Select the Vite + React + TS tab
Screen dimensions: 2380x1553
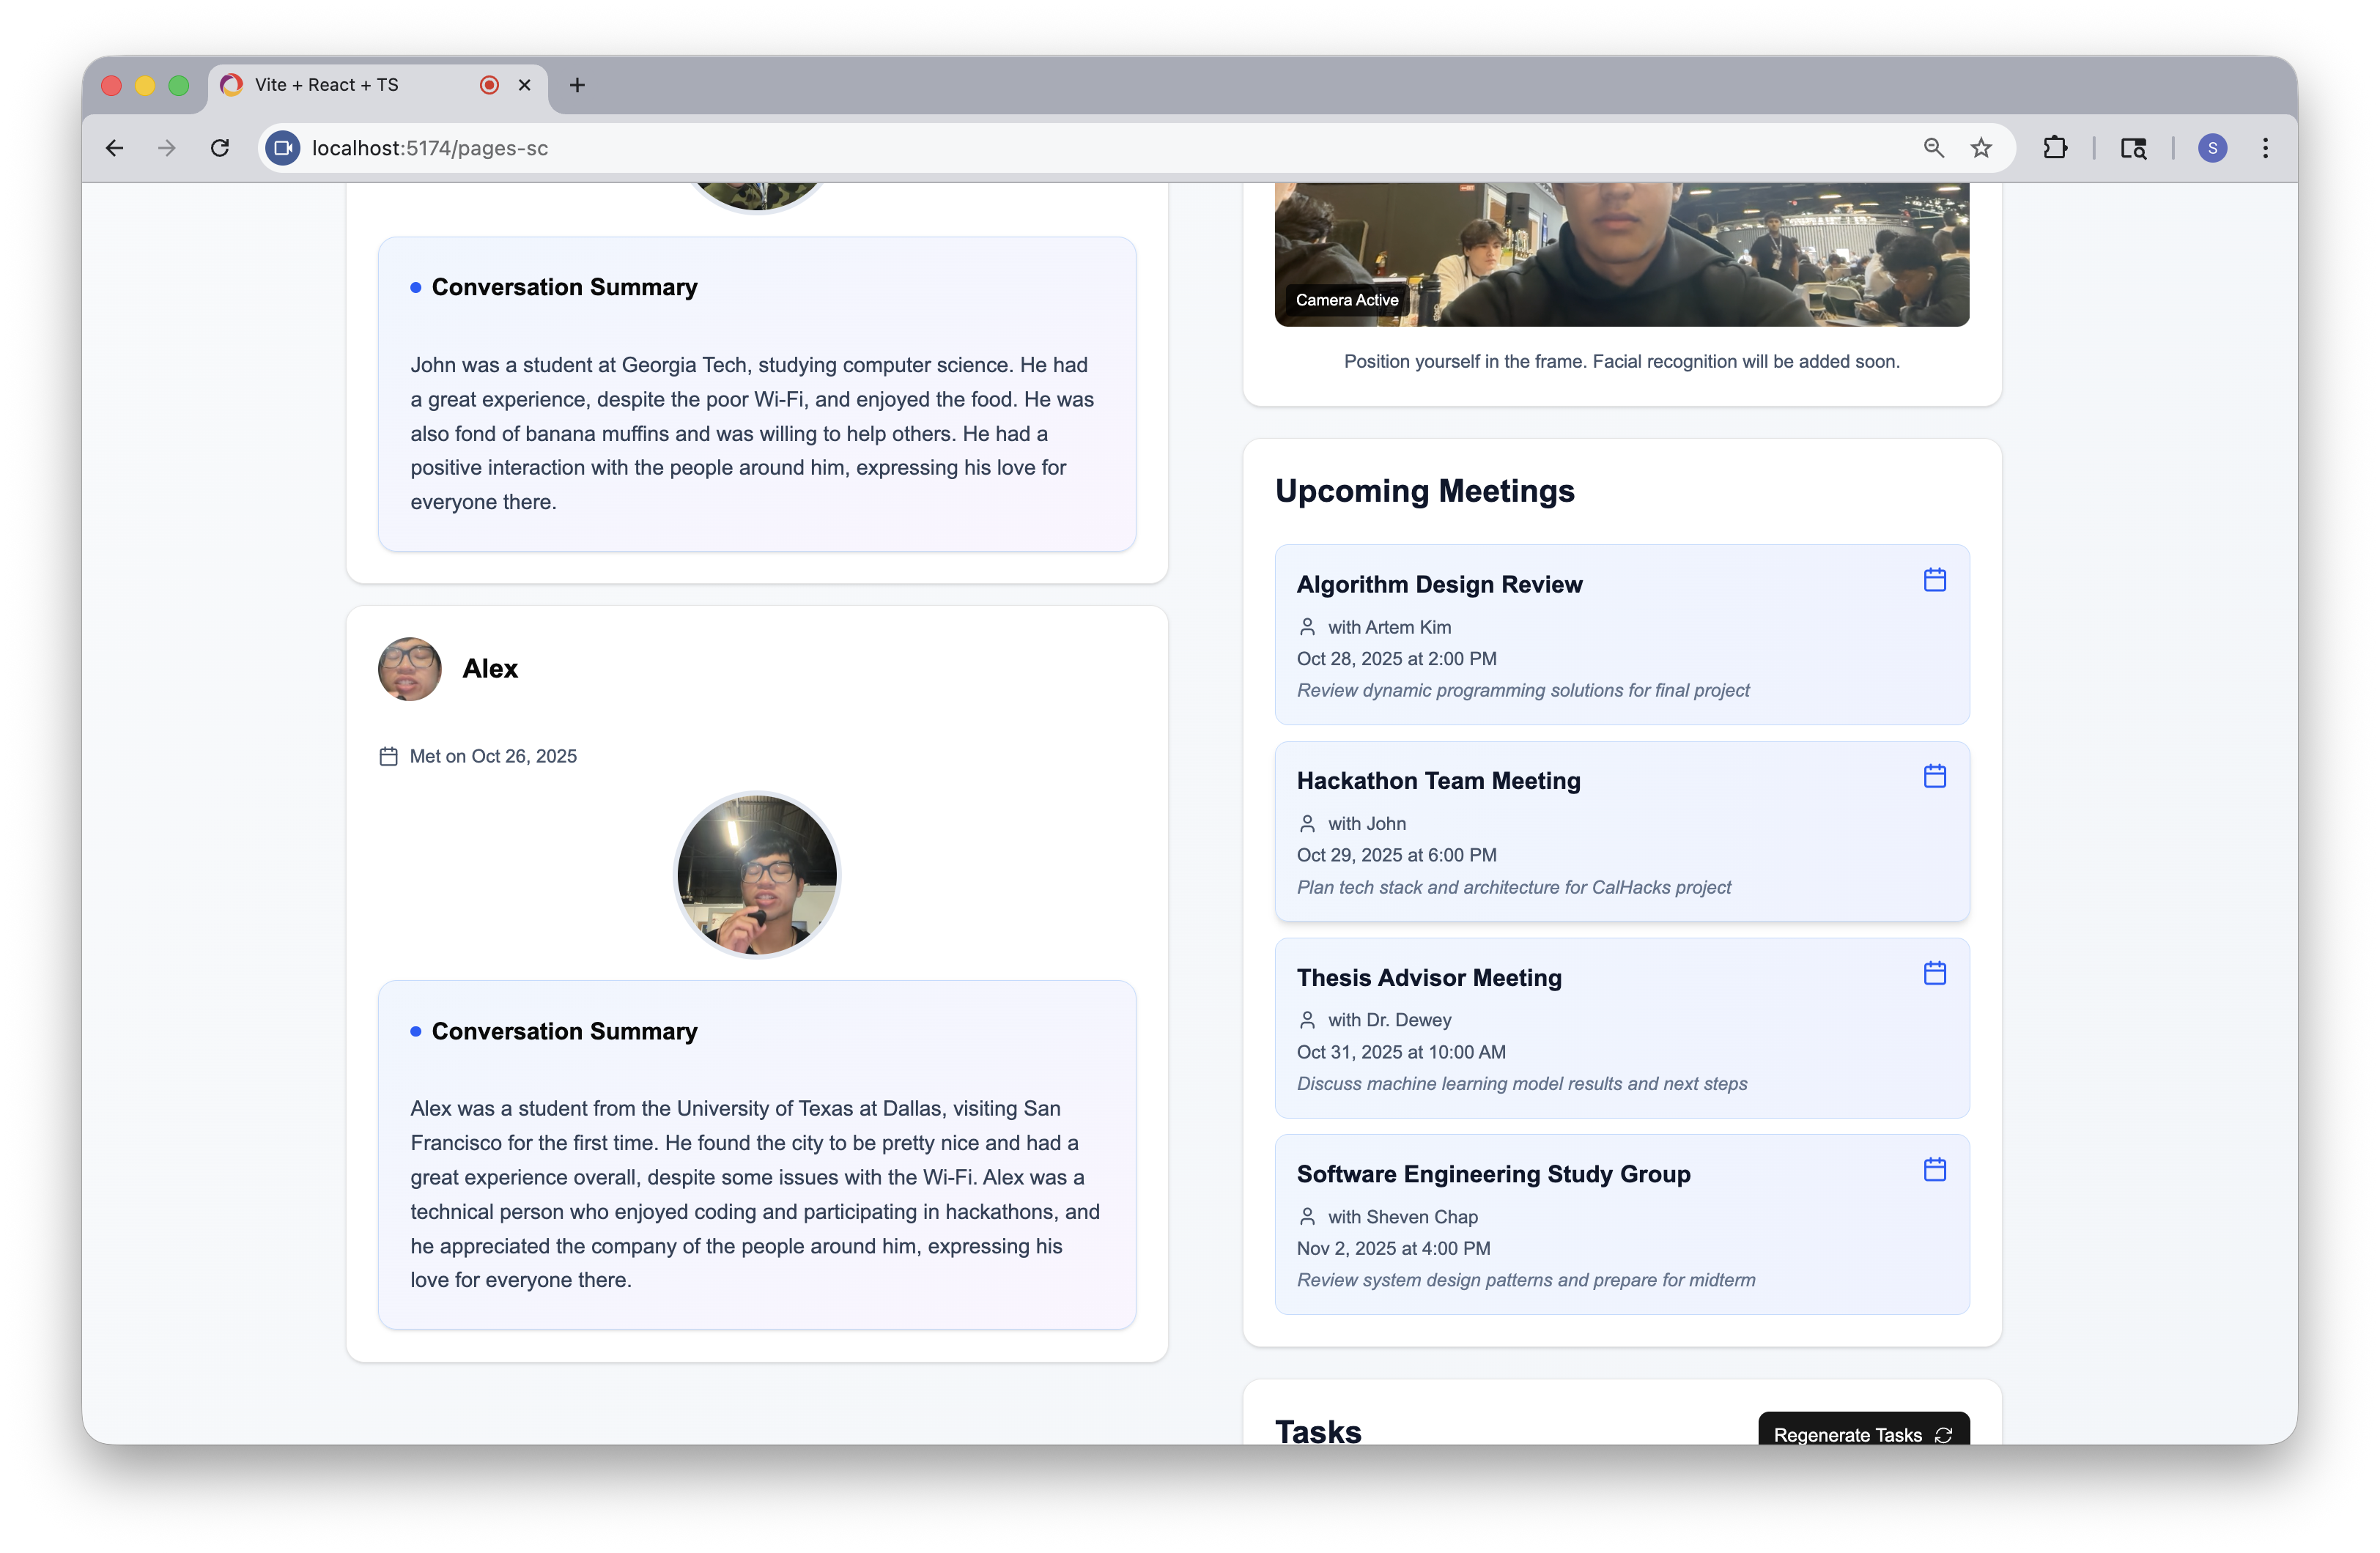pyautogui.click(x=340, y=85)
